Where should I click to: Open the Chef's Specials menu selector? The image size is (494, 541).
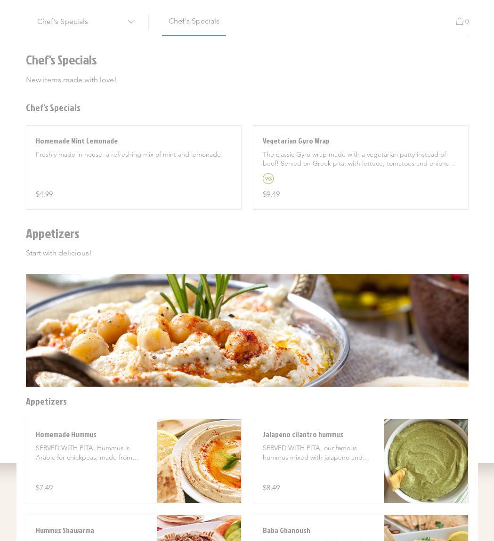pyautogui.click(x=86, y=22)
